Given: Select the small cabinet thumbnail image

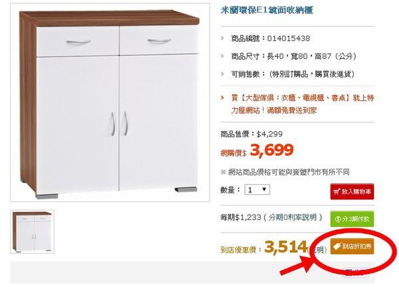Looking at the screenshot, I should 32,232.
